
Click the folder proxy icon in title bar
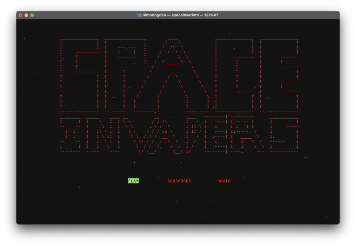[x=139, y=15]
